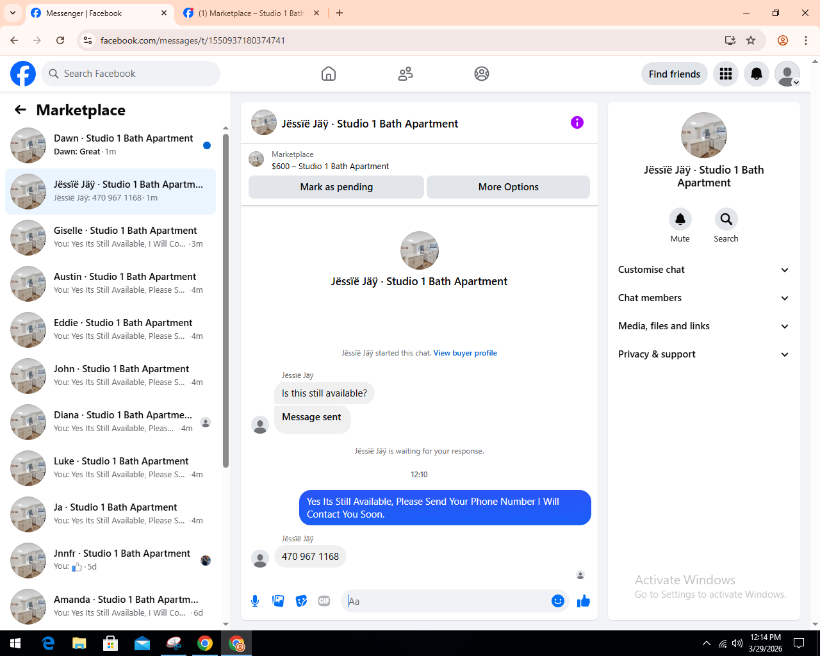Open Microsoft Edge from the taskbar
Screen dimensions: 820x656
[x=48, y=643]
